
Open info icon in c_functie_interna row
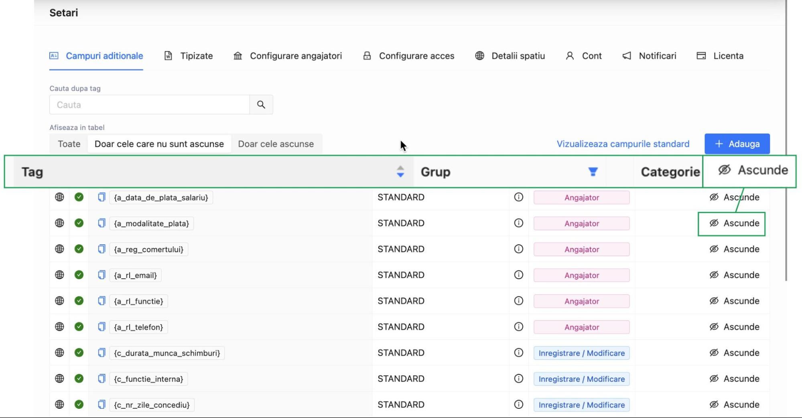pos(519,379)
